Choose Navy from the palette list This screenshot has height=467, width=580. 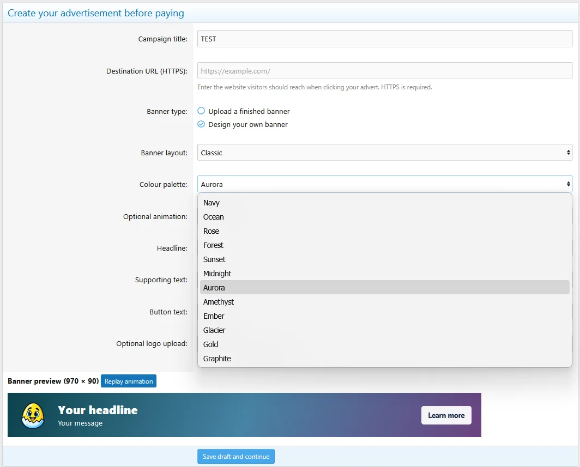coord(385,203)
